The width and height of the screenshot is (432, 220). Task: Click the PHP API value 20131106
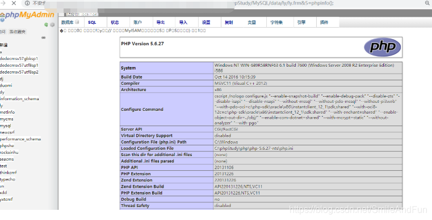pyautogui.click(x=224, y=167)
